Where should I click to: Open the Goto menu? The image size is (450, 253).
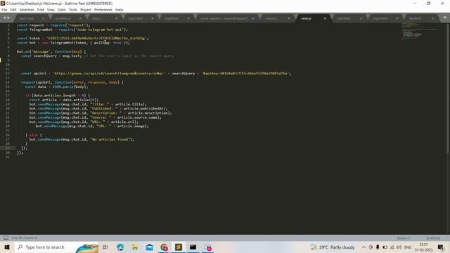coord(62,10)
